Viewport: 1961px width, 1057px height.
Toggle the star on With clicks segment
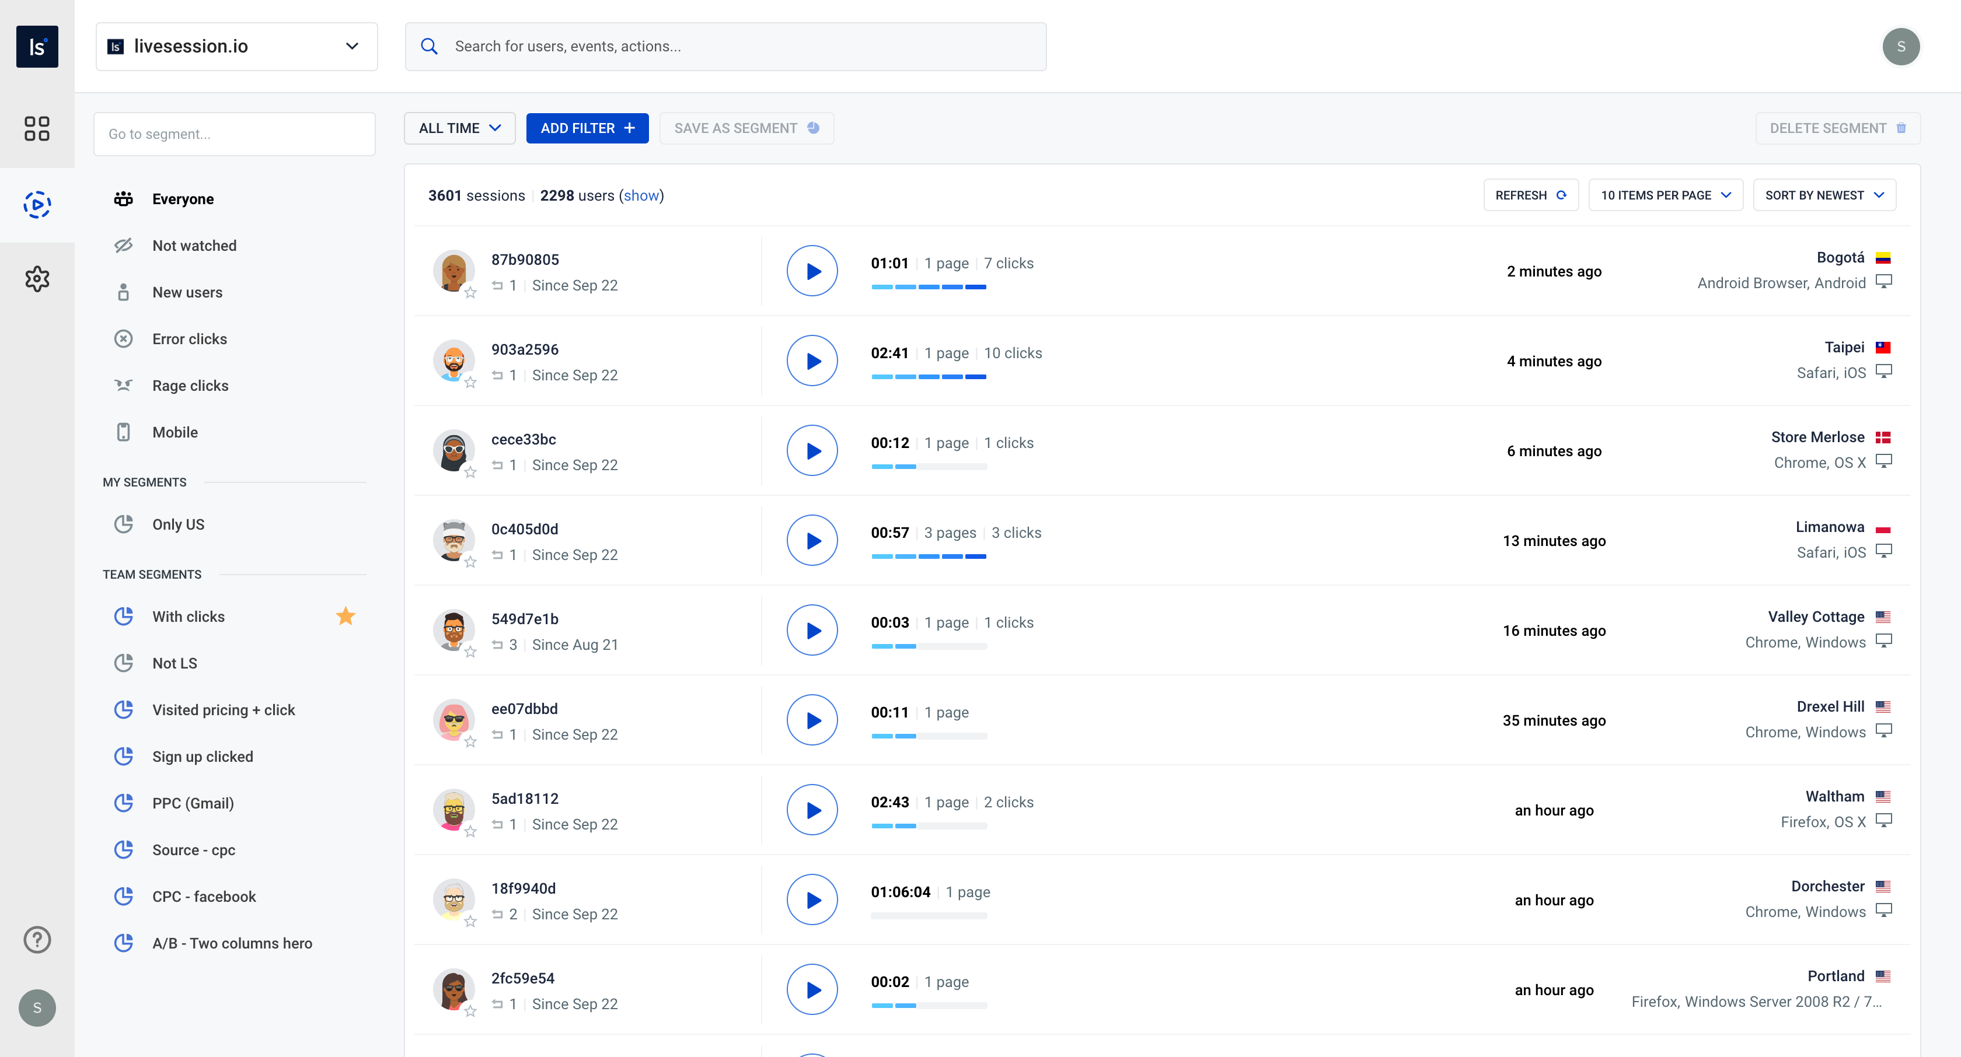tap(344, 616)
